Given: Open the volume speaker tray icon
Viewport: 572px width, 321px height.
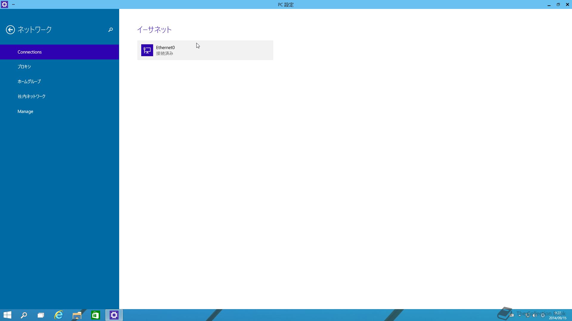Looking at the screenshot, I should click(x=535, y=315).
